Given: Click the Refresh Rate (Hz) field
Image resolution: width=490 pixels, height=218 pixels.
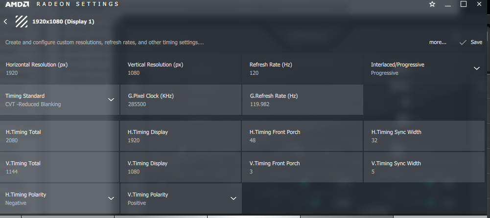Looking at the screenshot, I should 303,68.
